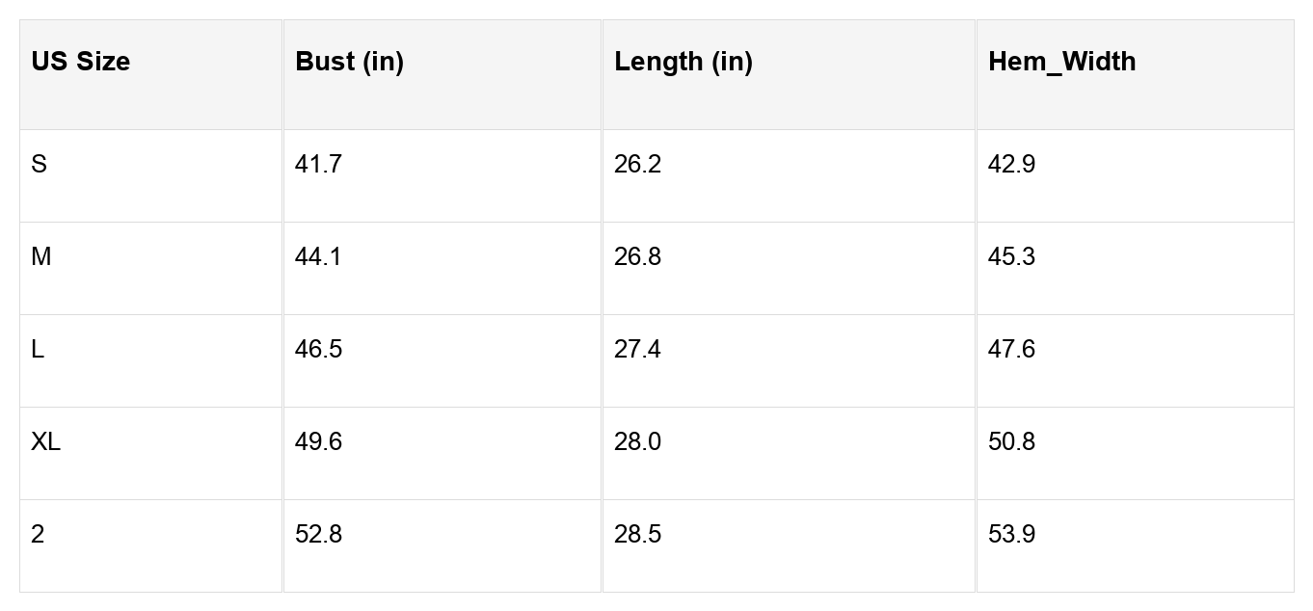Click length value 26.2
The width and height of the screenshot is (1313, 611).
click(637, 165)
